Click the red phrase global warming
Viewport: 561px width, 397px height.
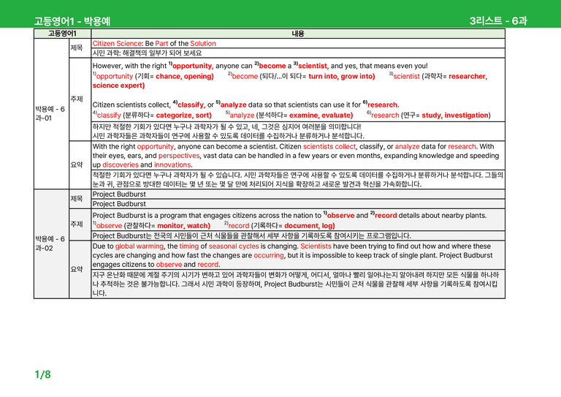(x=140, y=246)
